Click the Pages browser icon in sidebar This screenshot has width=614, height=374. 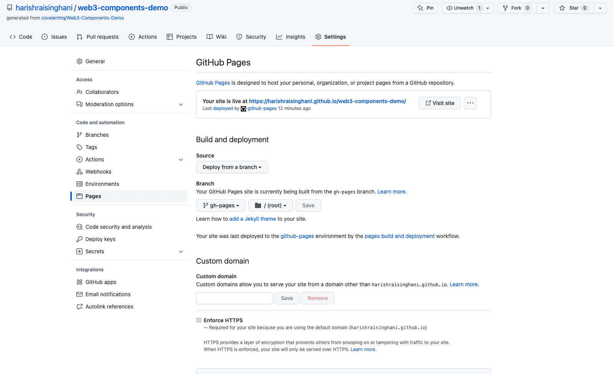(79, 196)
